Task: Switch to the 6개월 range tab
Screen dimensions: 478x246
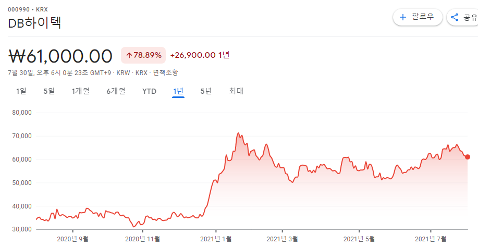Action: tap(116, 91)
